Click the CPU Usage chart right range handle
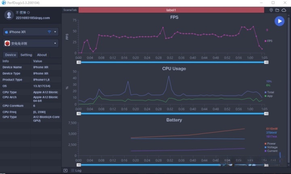The image size is (291, 174). click(x=266, y=114)
